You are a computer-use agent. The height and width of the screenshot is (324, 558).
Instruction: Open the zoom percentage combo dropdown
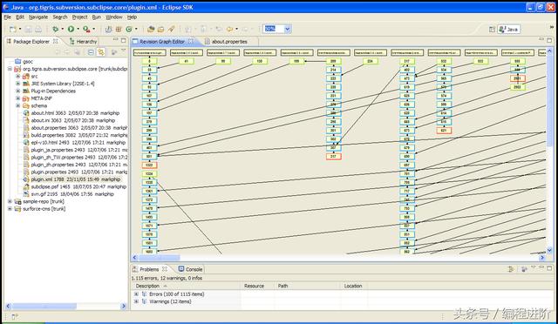(x=288, y=29)
